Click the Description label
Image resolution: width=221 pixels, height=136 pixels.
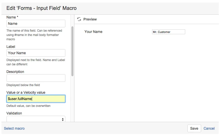(15, 72)
